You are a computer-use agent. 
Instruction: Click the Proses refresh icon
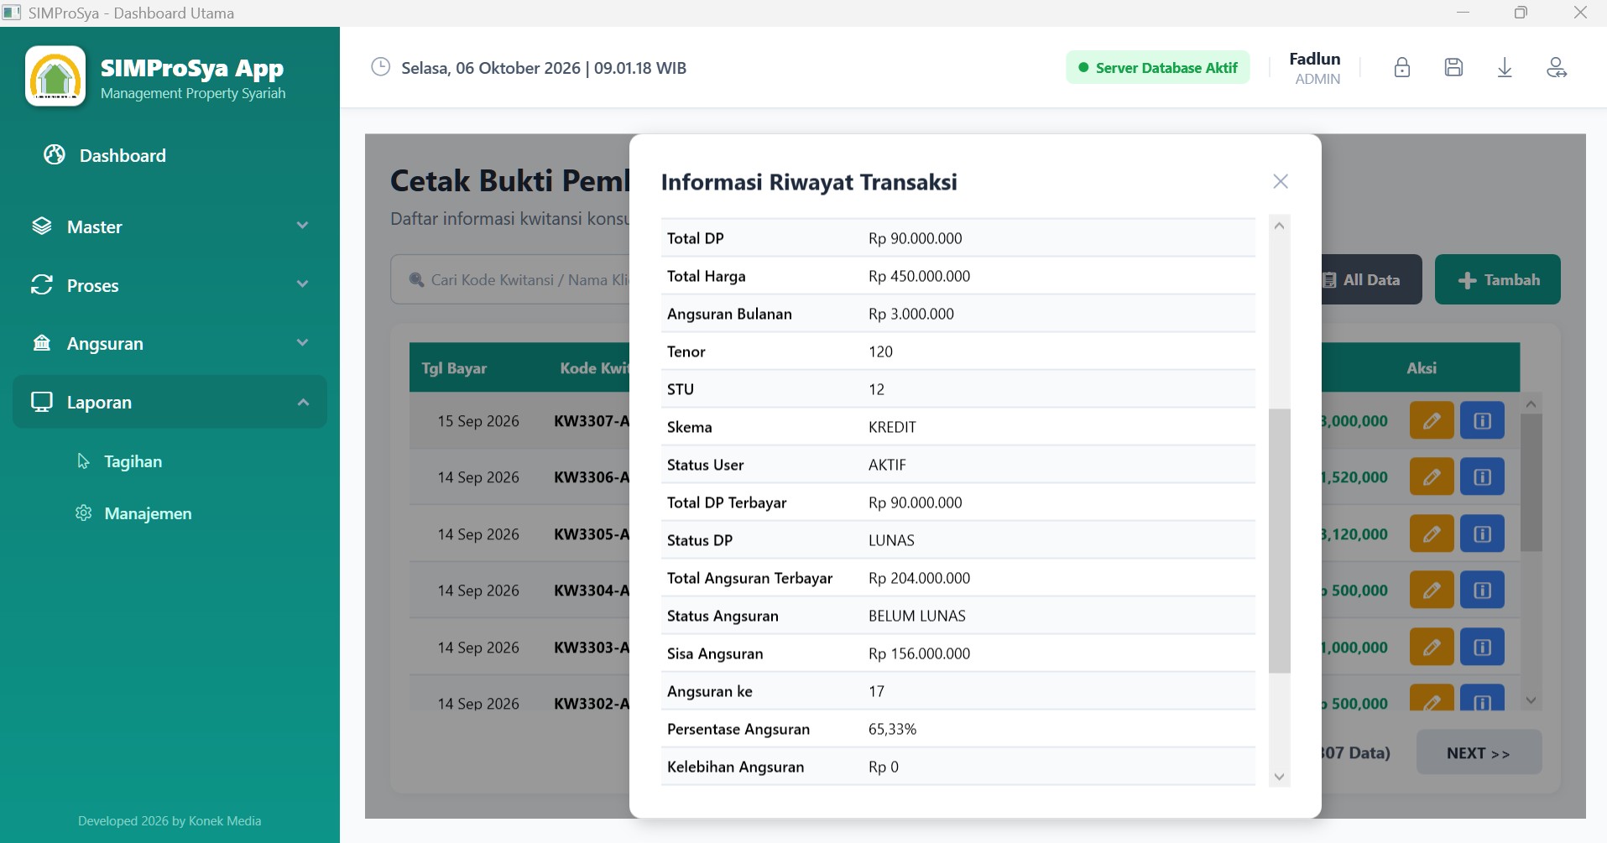(x=42, y=285)
